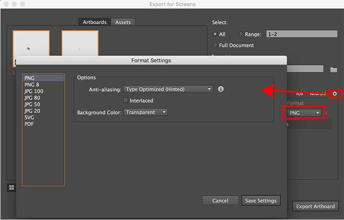Screen dimensions: 344x220
Task: Expand the Background Color dropdown
Action: coord(145,112)
